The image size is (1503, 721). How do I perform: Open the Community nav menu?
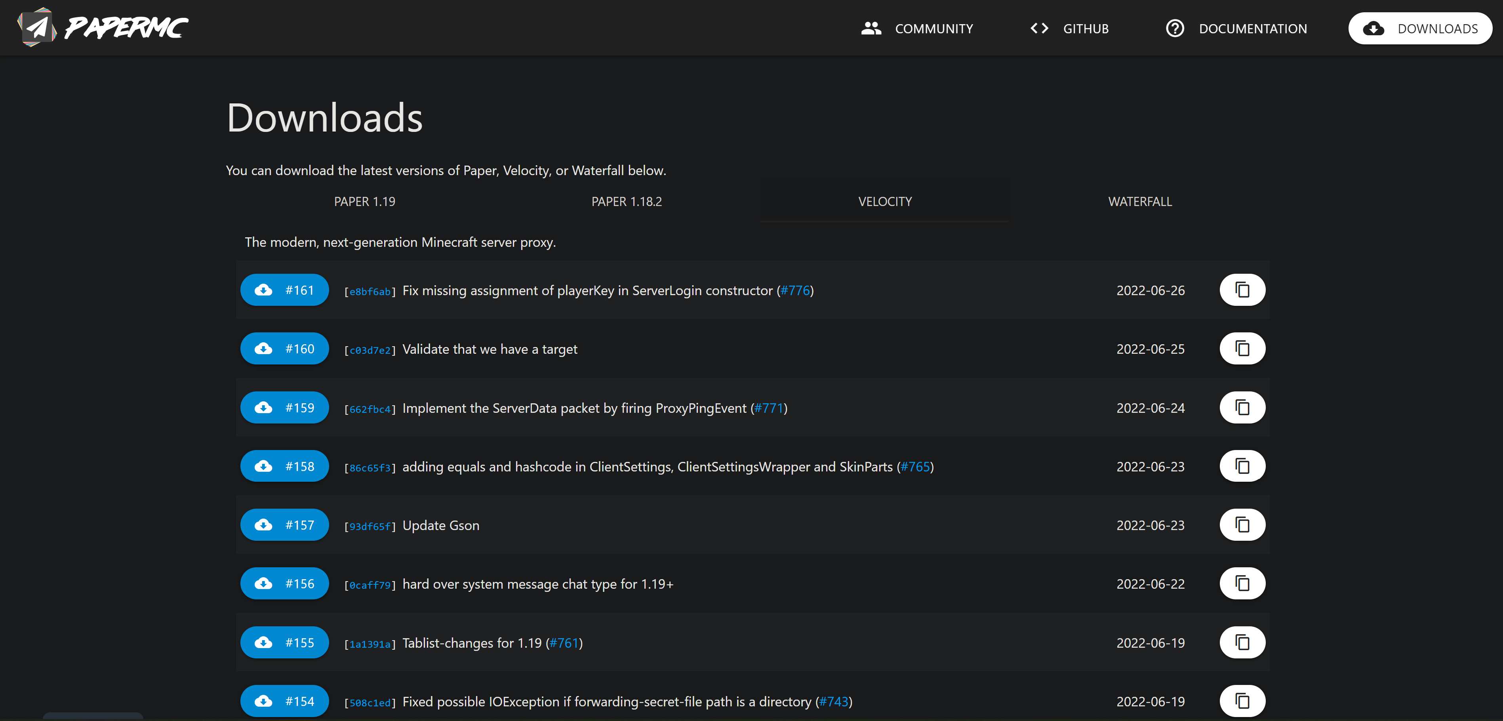[917, 29]
